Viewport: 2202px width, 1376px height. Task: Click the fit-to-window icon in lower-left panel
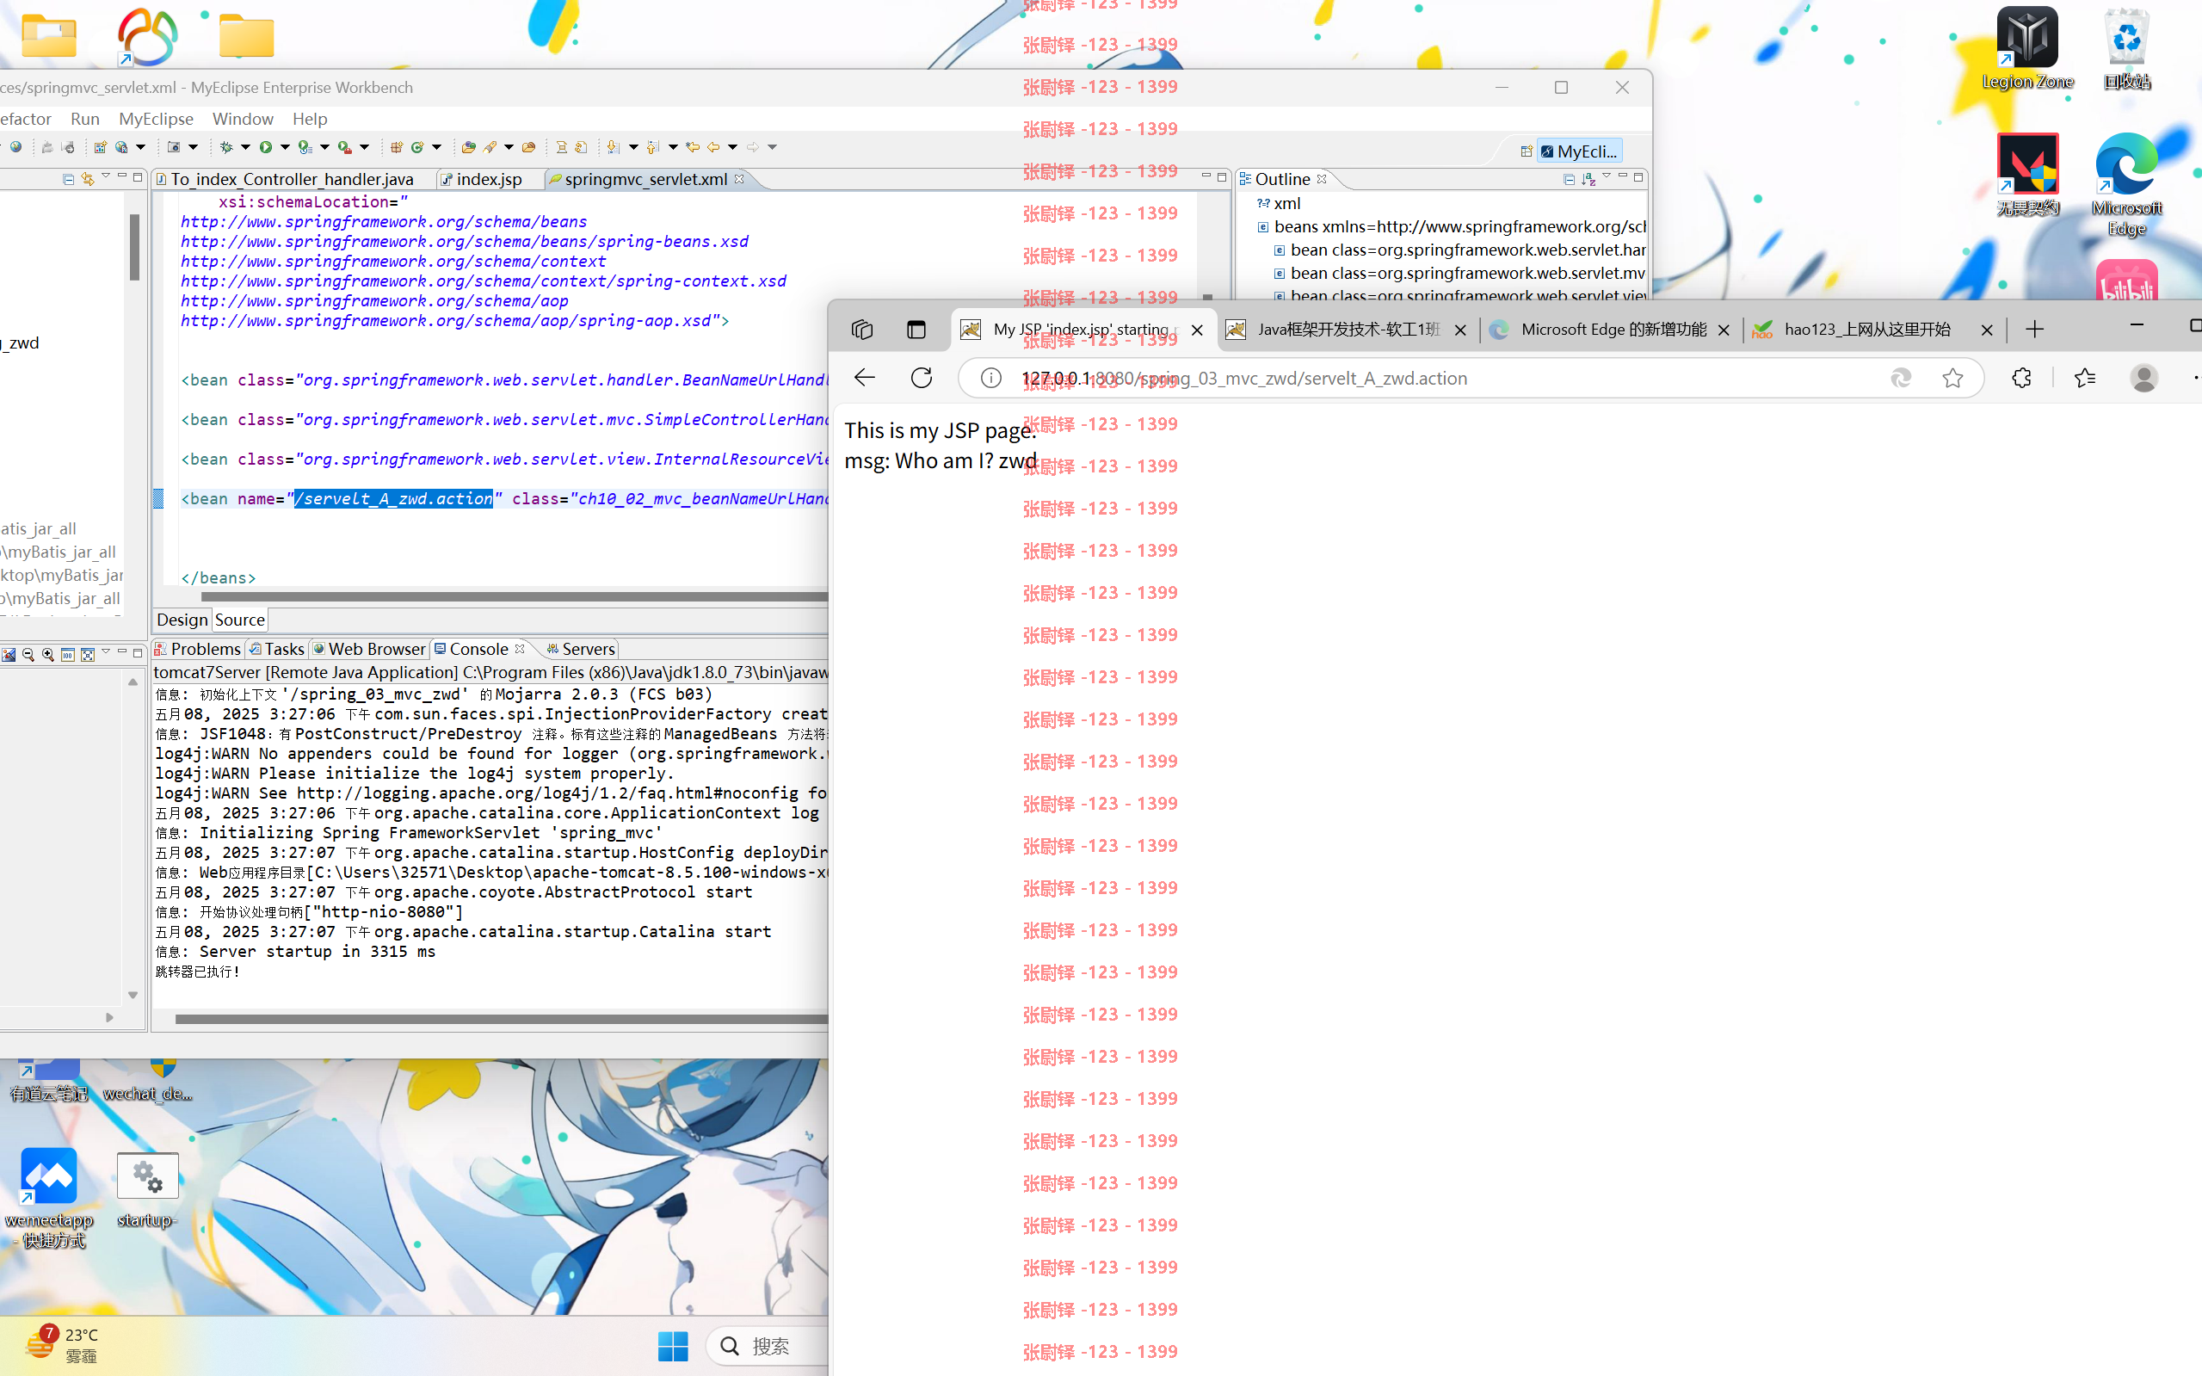coord(89,654)
